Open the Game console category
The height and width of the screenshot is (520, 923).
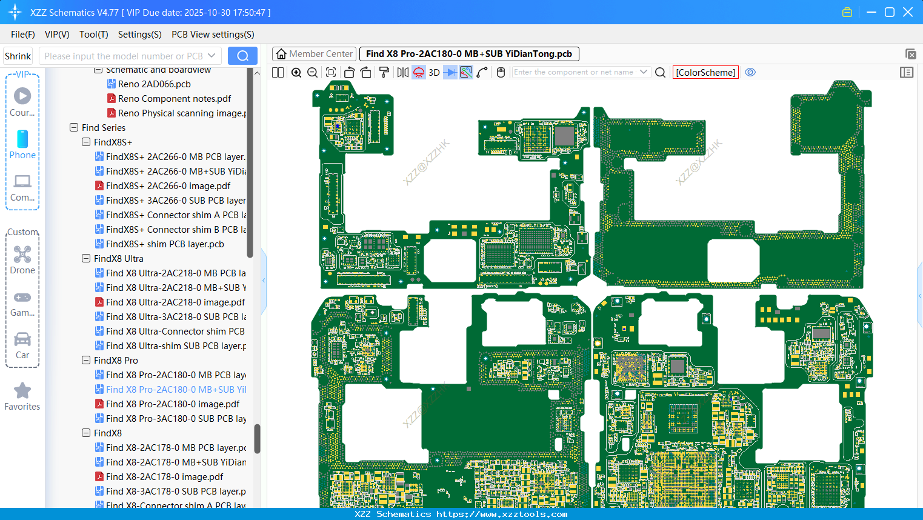pyautogui.click(x=22, y=303)
